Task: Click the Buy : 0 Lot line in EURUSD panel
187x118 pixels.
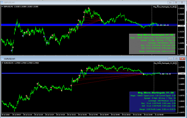Action: pos(159,103)
